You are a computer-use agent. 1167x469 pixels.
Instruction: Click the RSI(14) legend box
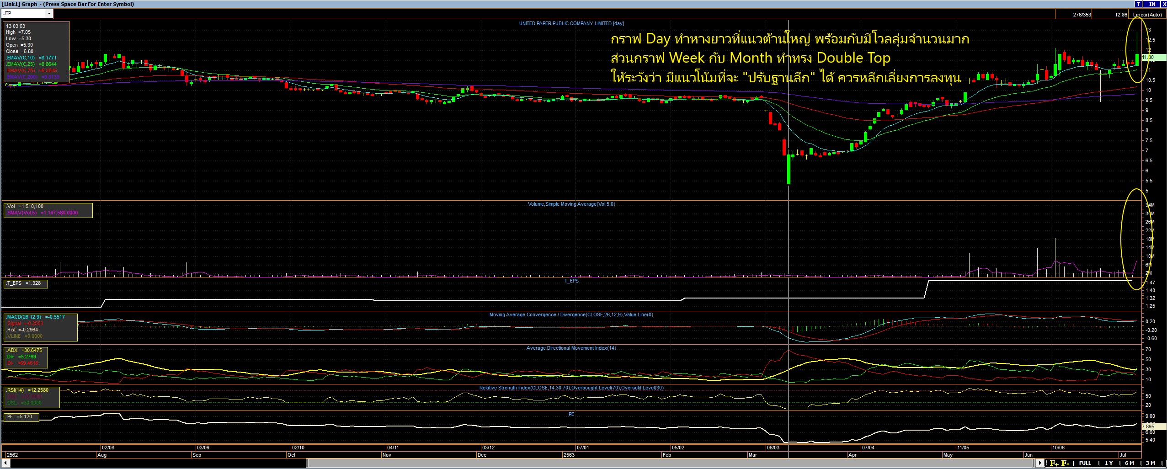click(x=32, y=397)
